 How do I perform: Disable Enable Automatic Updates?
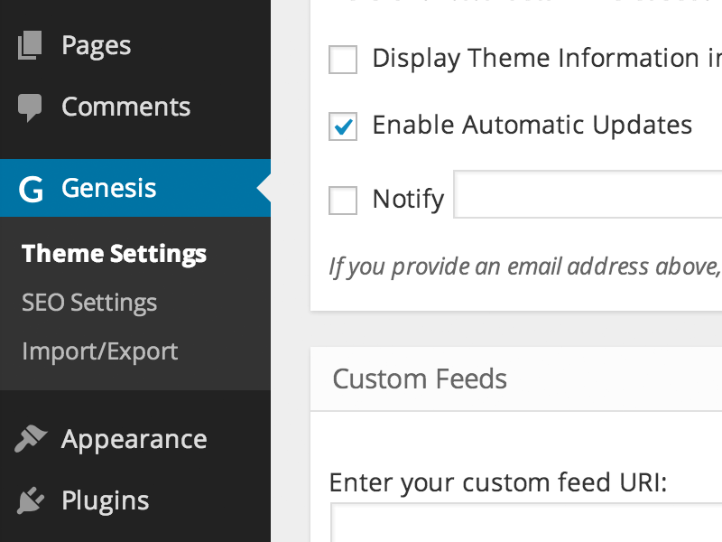pyautogui.click(x=343, y=126)
